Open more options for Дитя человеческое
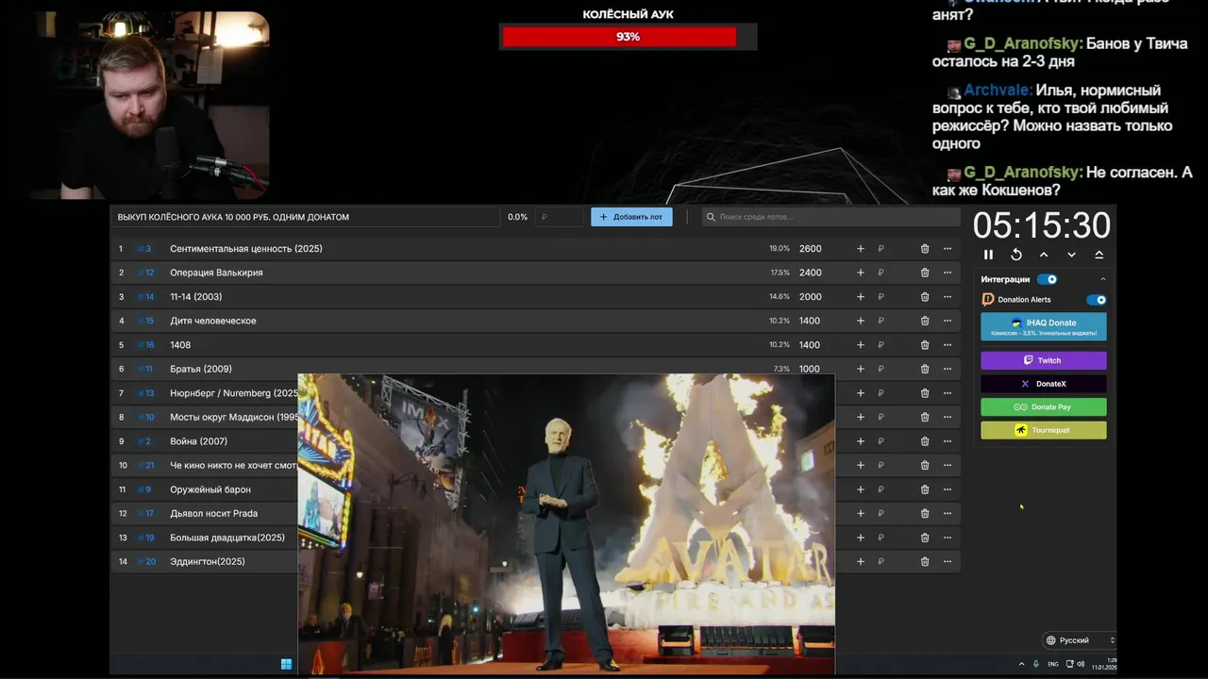Viewport: 1208px width, 679px height. coord(948,321)
